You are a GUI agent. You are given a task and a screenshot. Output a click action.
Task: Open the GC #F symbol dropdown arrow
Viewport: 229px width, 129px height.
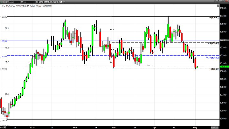click(x=19, y=2)
